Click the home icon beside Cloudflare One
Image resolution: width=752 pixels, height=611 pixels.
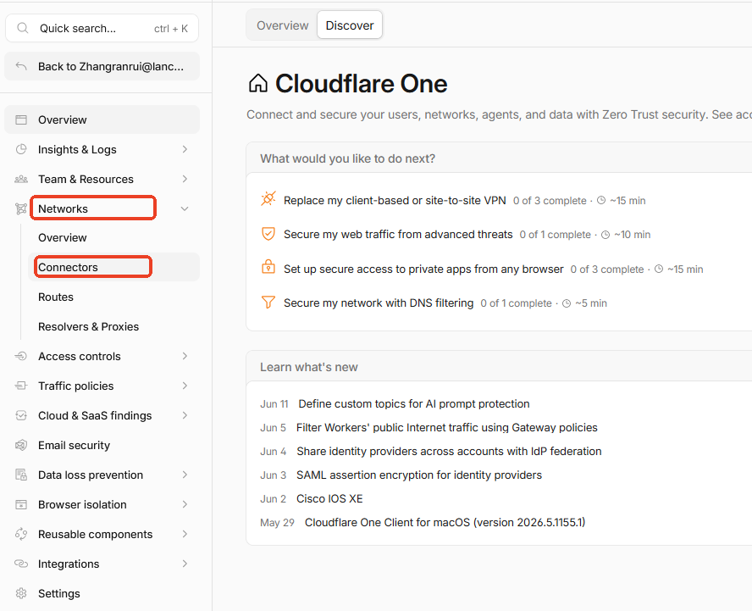258,83
